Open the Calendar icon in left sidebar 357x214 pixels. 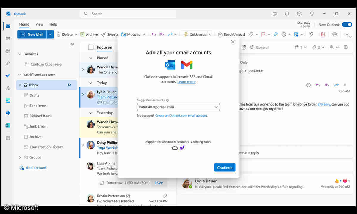8,38
